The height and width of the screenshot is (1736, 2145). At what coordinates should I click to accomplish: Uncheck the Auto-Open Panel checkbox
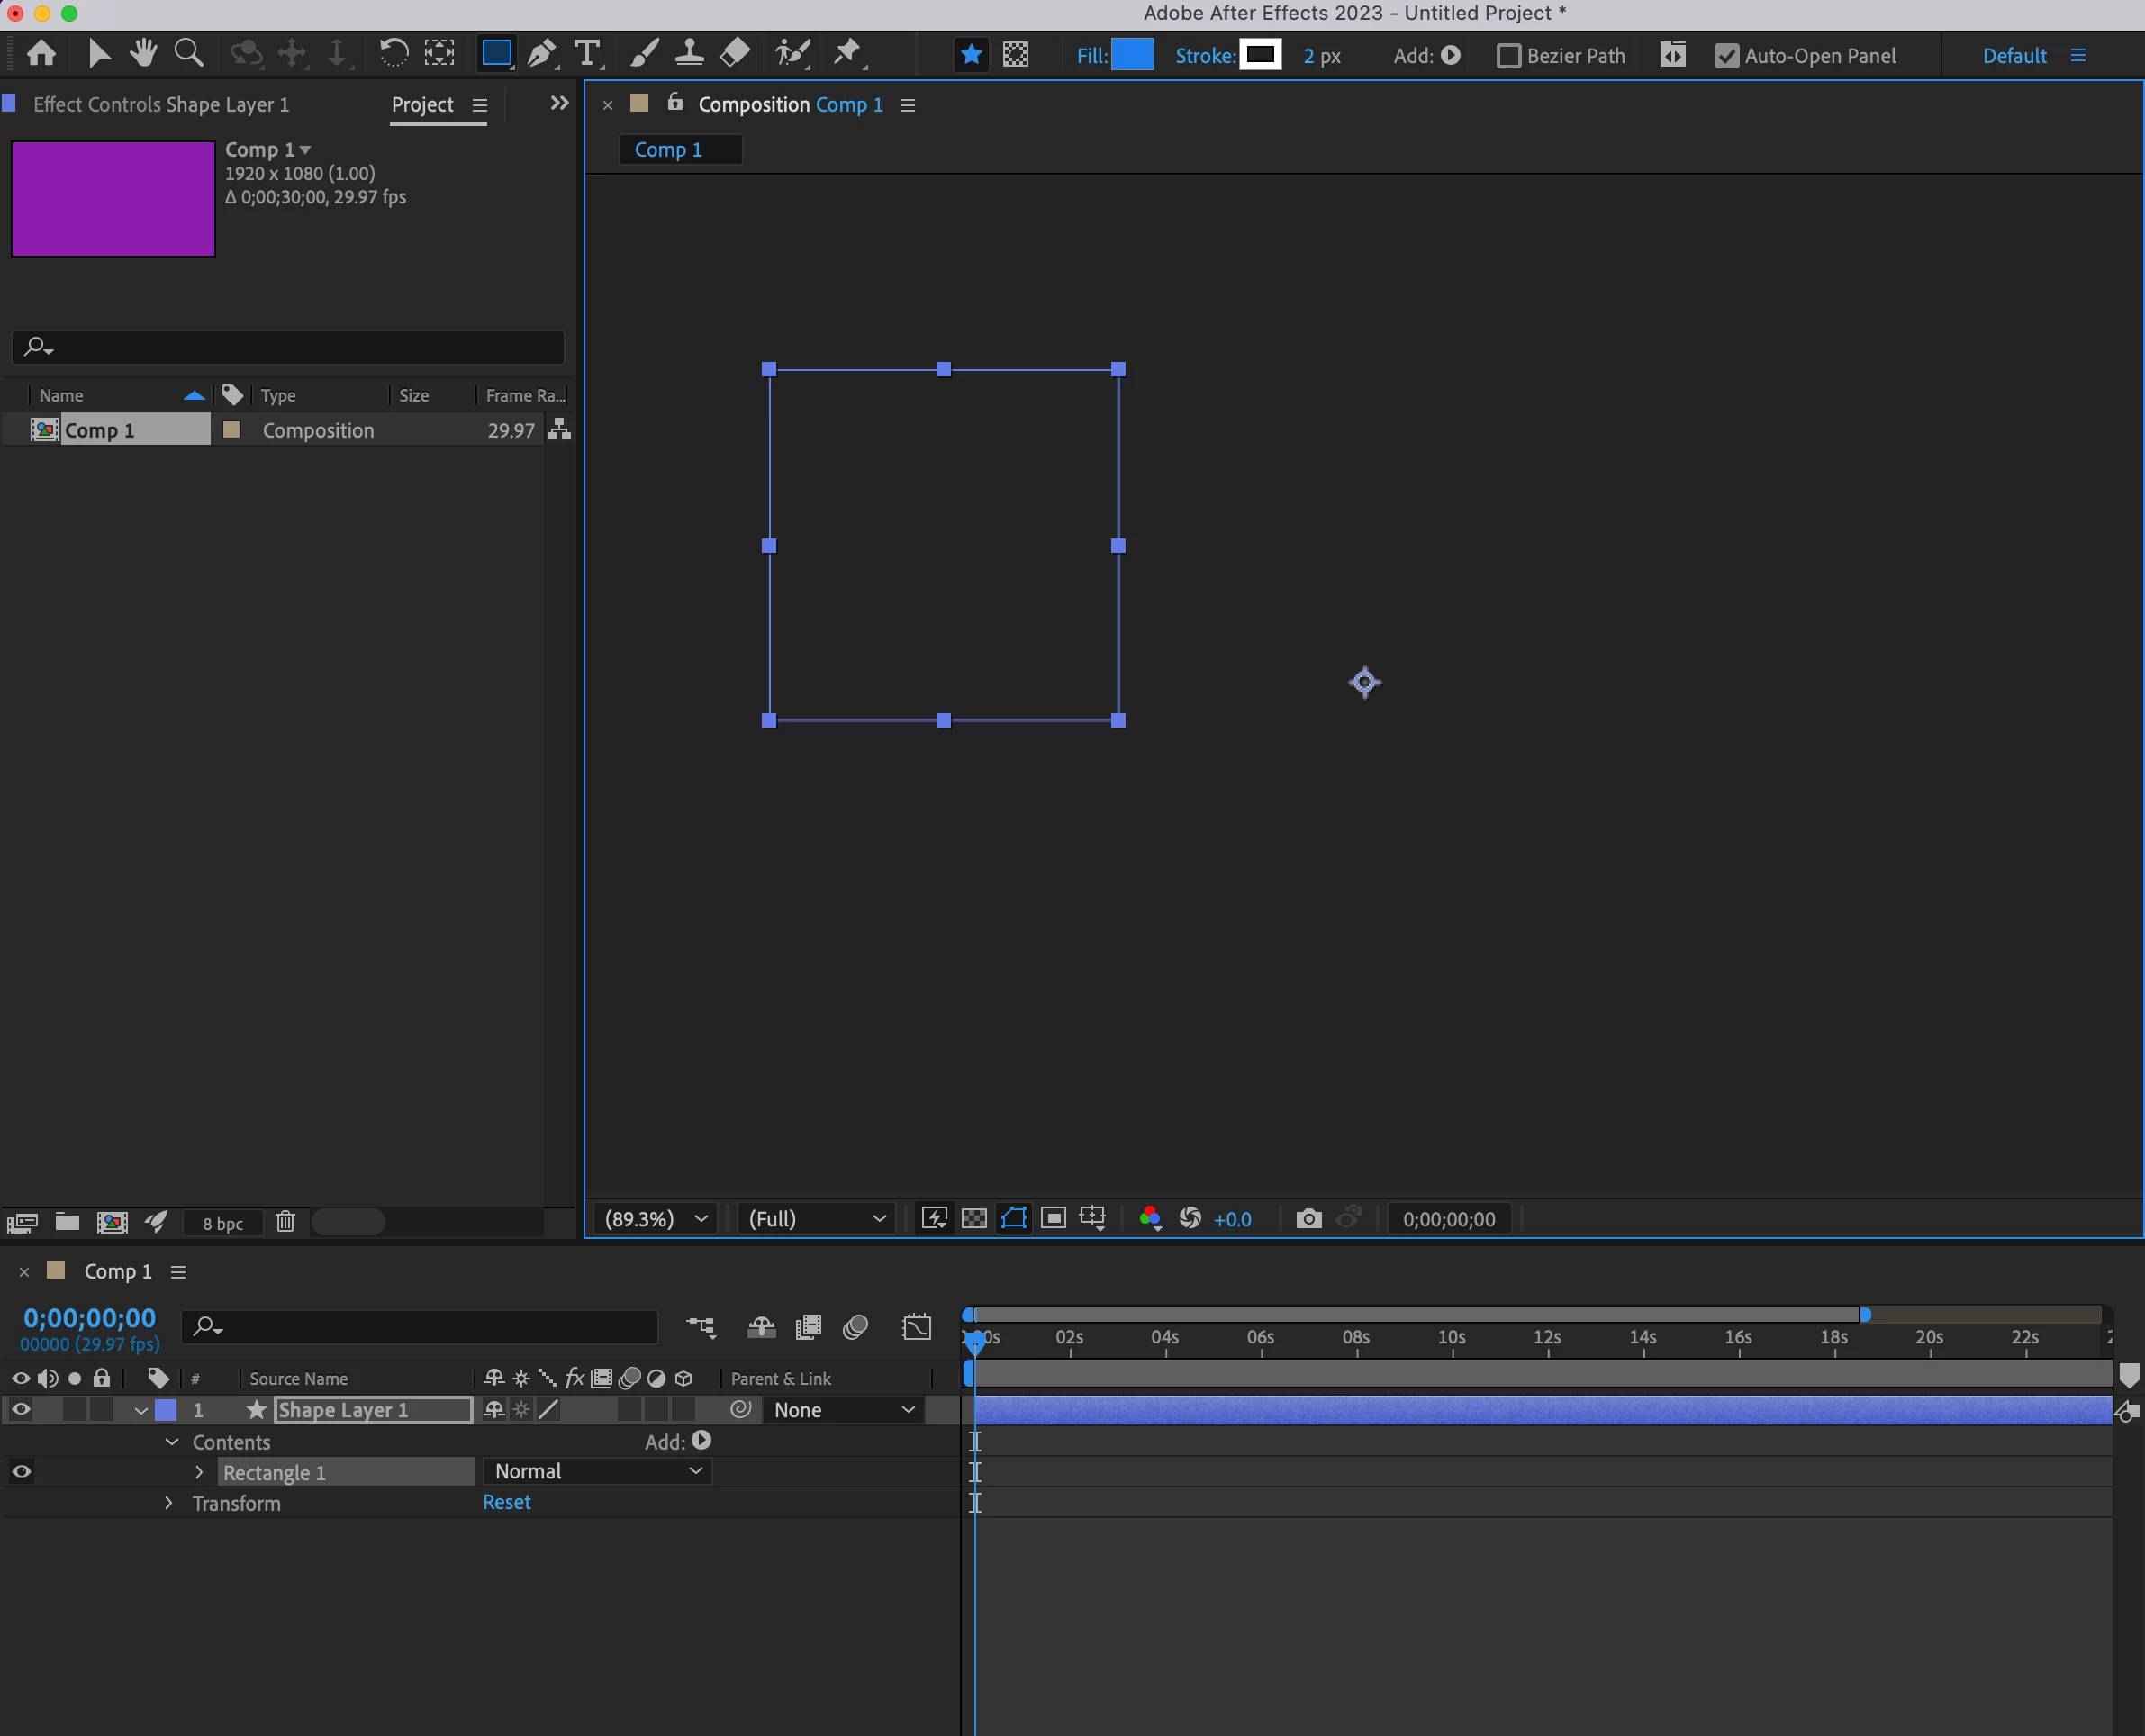pos(1726,56)
